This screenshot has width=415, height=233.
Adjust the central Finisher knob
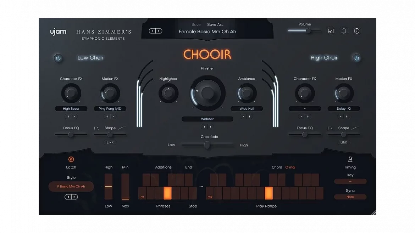[x=207, y=93]
